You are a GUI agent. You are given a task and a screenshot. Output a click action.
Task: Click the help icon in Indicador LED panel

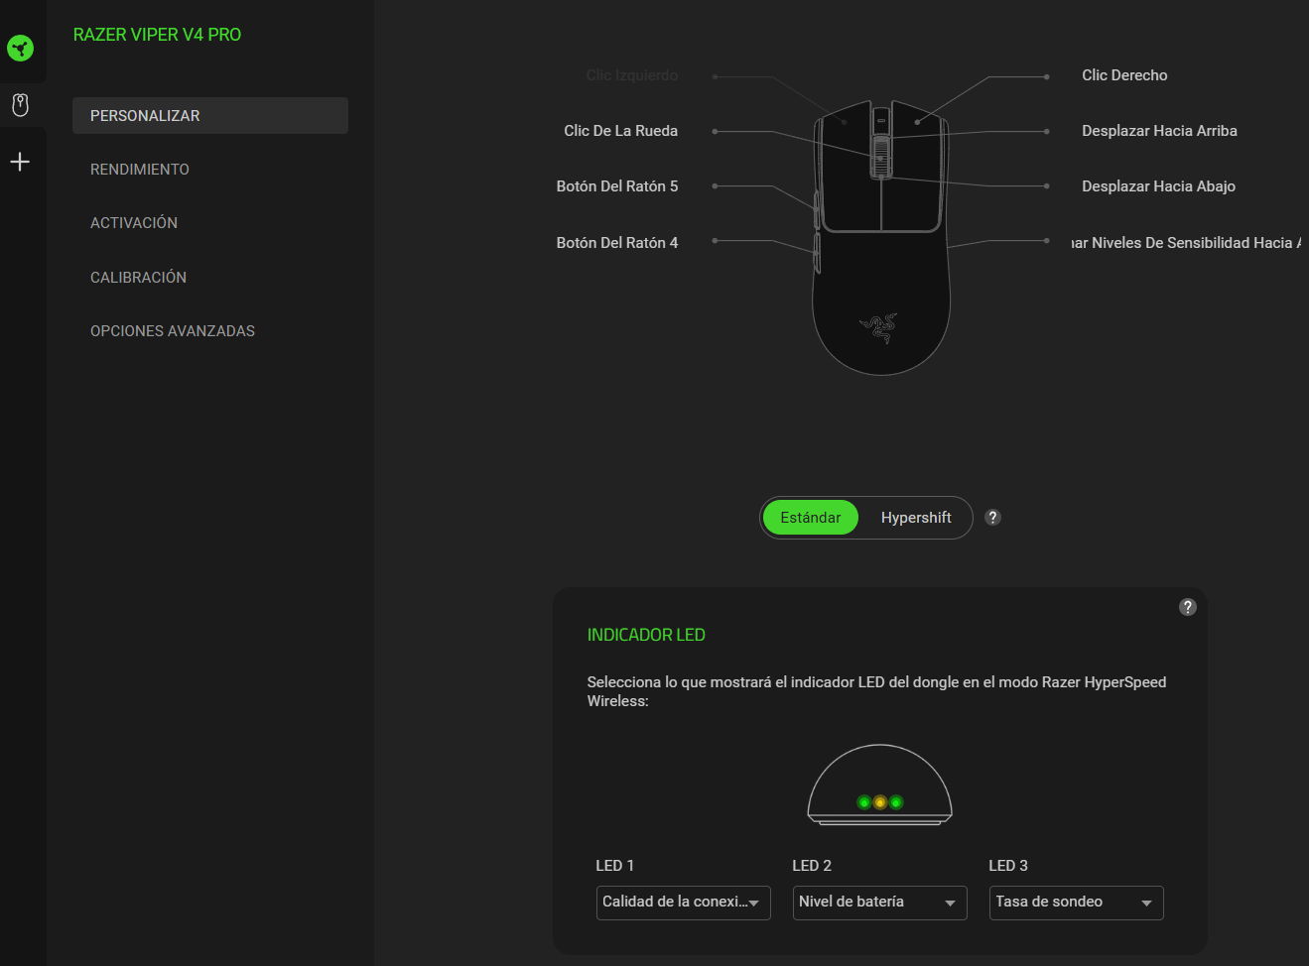(x=1187, y=607)
